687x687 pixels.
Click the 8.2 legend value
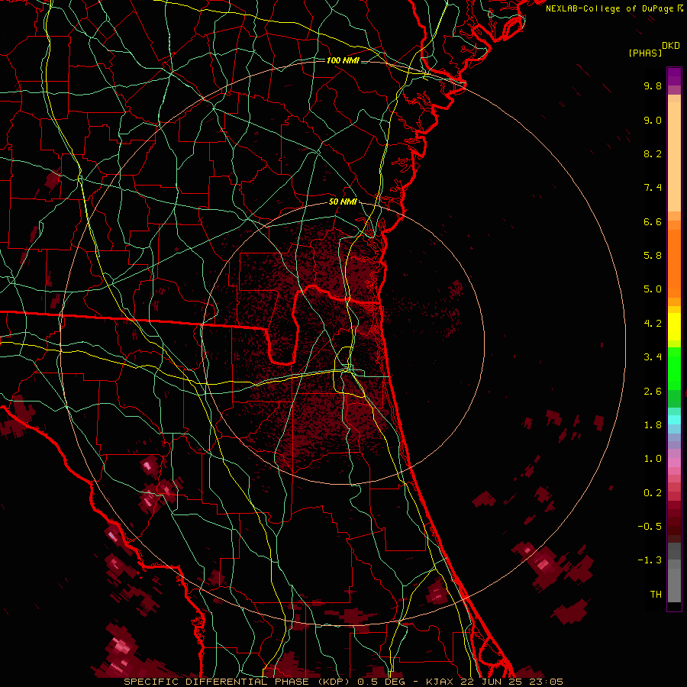click(x=653, y=153)
